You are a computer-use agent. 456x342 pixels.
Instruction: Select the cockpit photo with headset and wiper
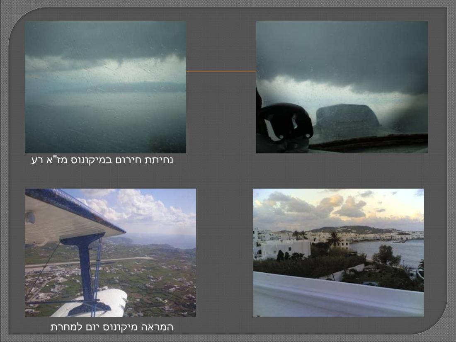point(342,87)
